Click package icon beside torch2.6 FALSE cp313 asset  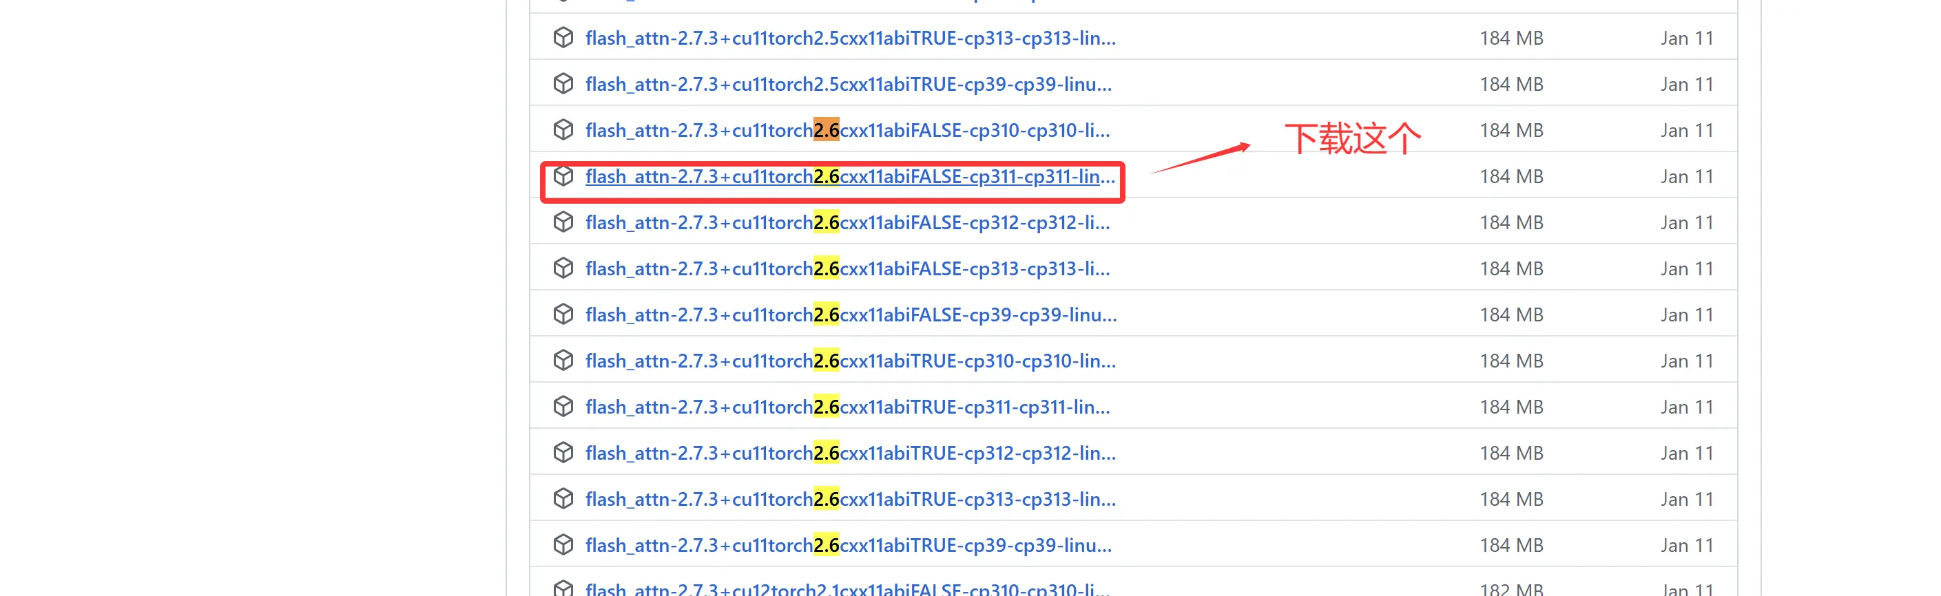pyautogui.click(x=563, y=268)
